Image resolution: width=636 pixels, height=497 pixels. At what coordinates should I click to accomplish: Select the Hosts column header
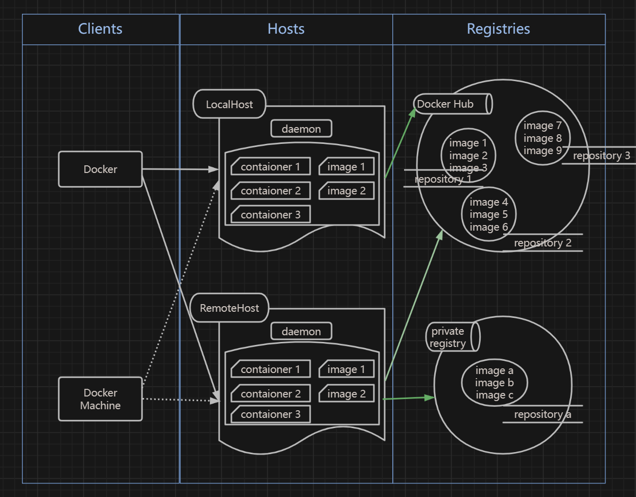click(x=286, y=29)
